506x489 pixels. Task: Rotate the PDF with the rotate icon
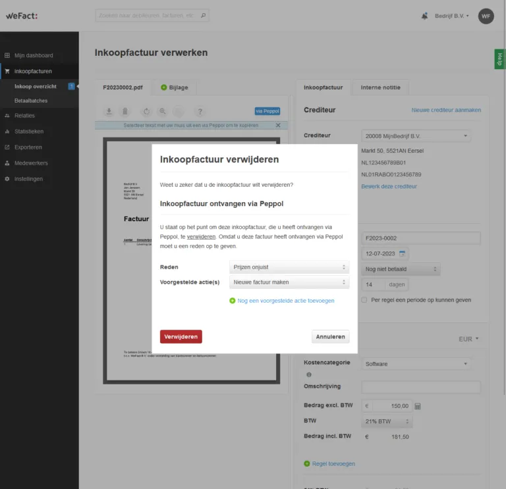point(146,111)
